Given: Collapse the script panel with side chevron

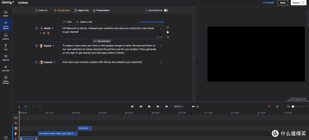Looking at the screenshot, I should (x=193, y=58).
